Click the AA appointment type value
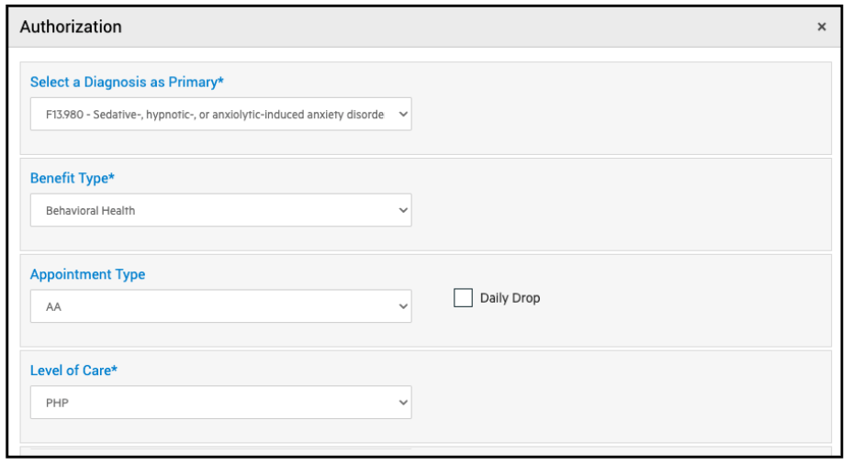Screen dimensions: 853x465 click(53, 306)
